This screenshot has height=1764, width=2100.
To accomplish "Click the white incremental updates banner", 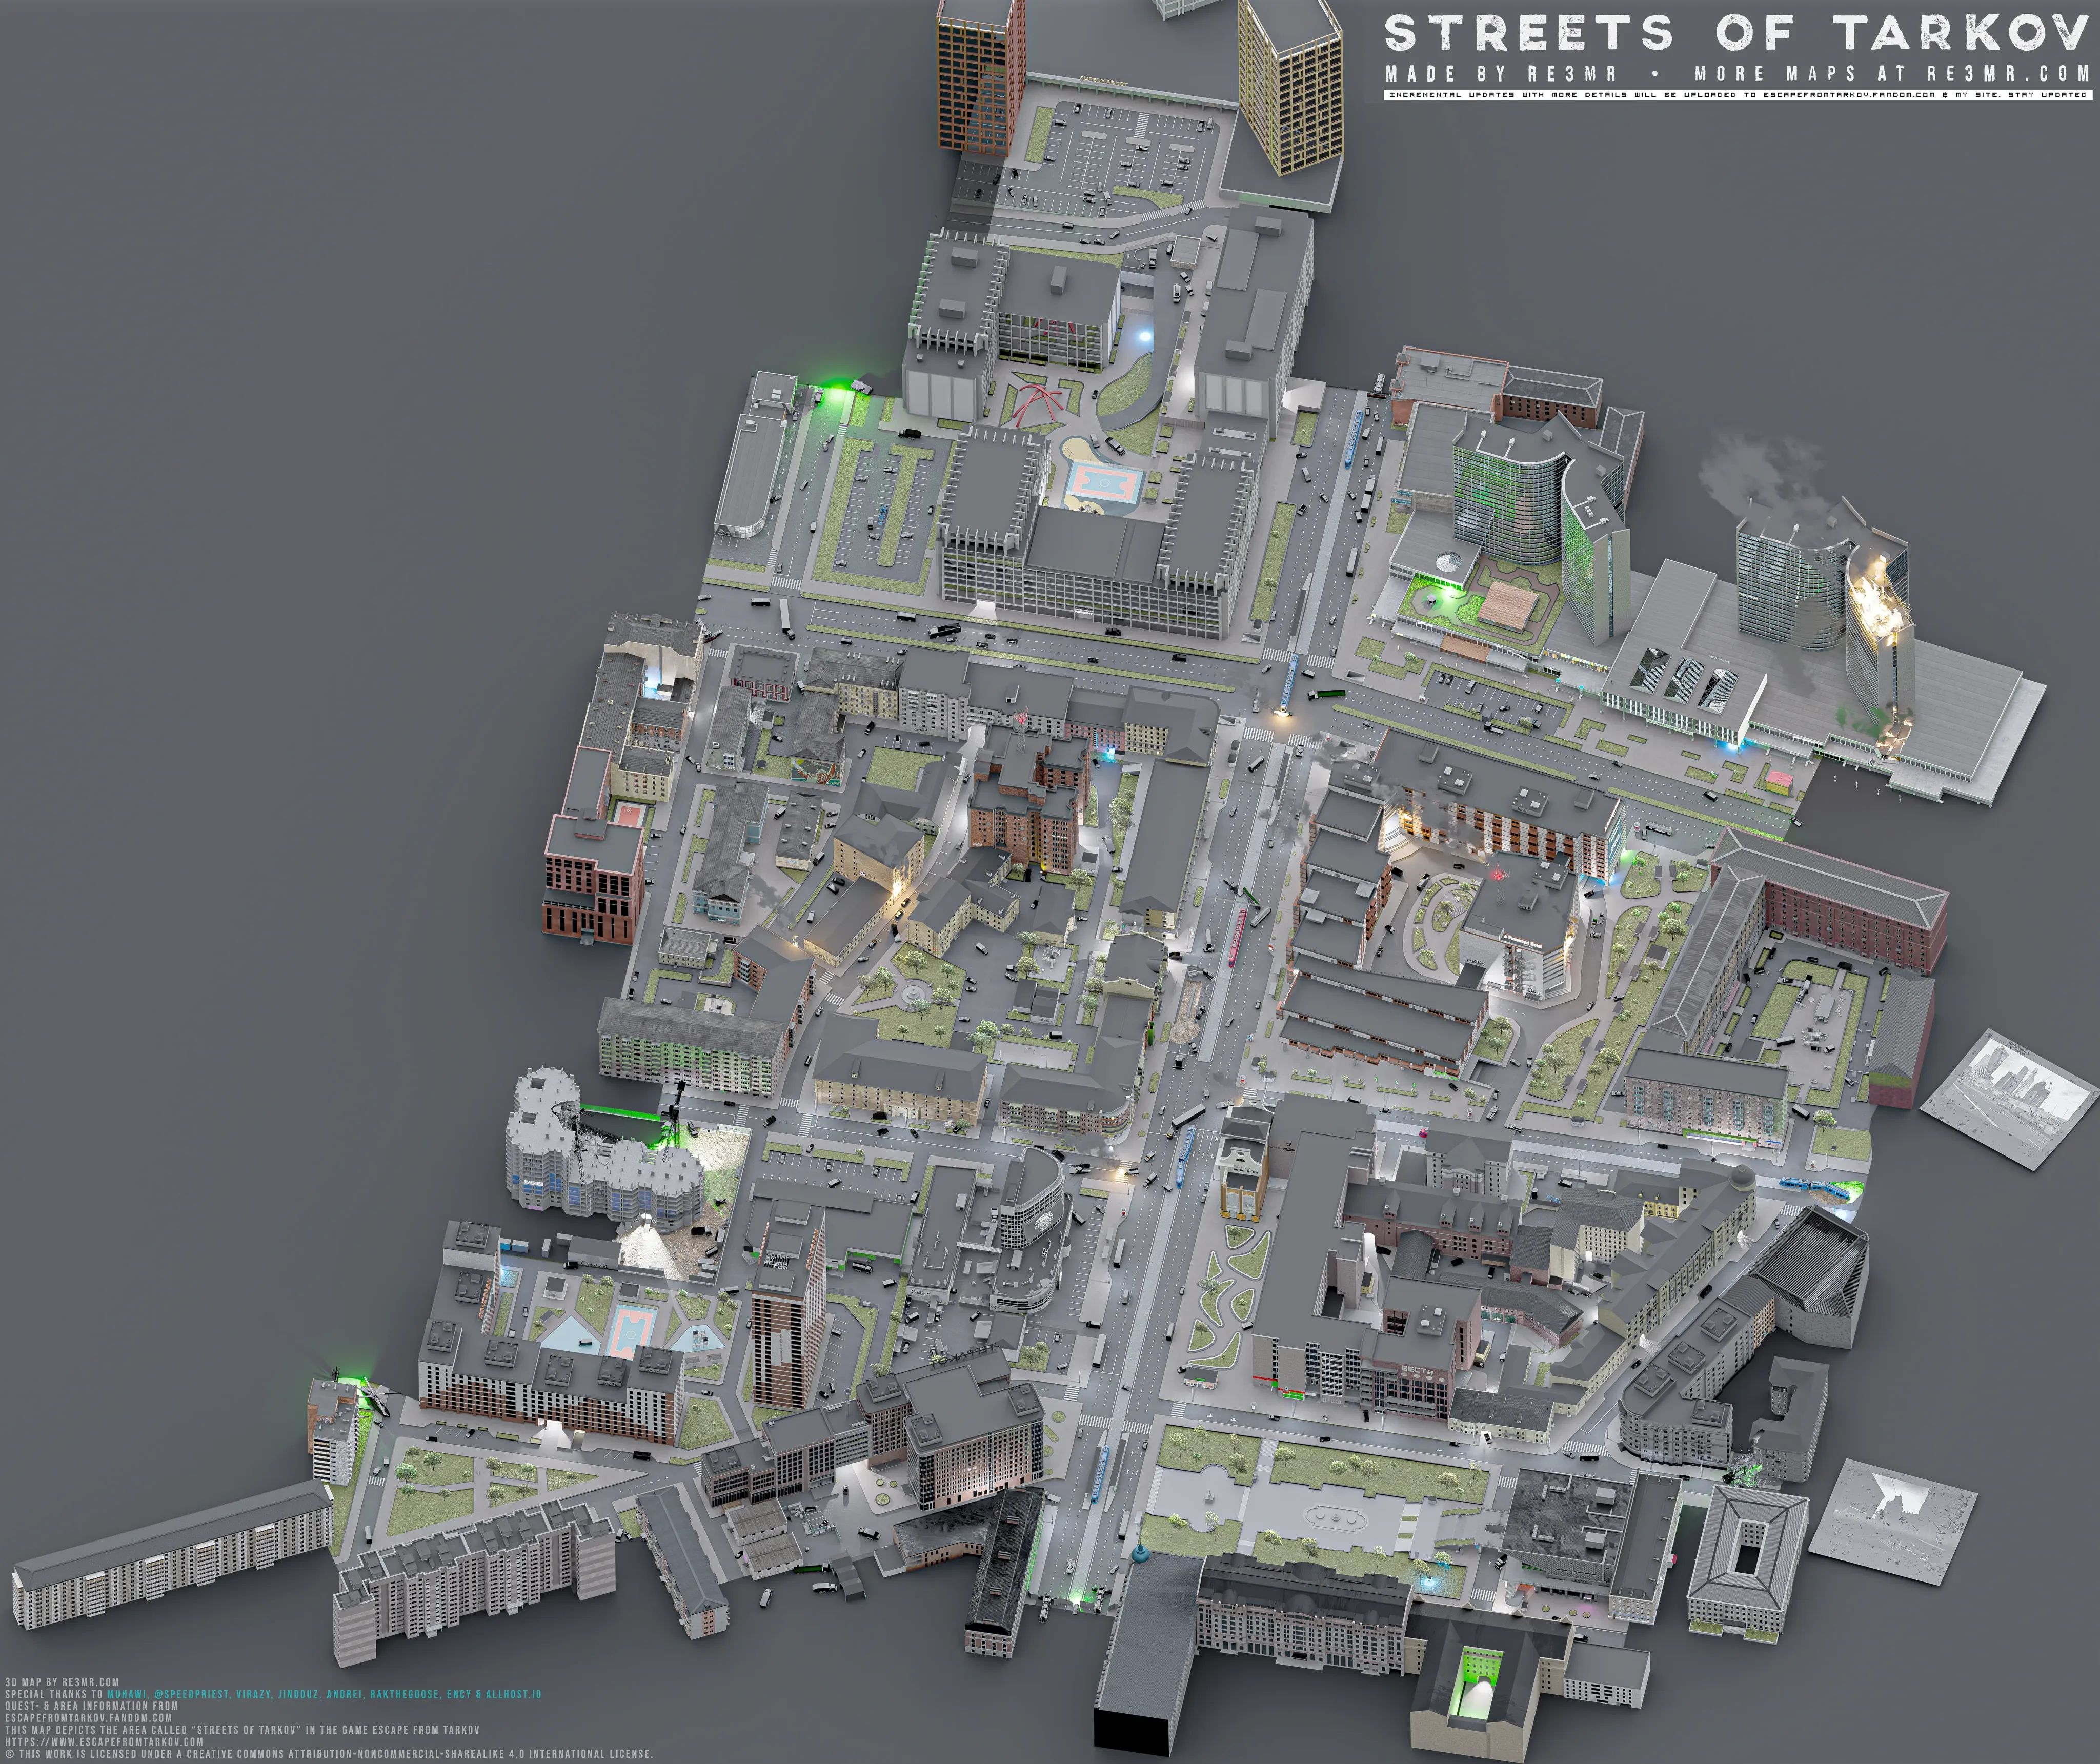I will tap(1738, 95).
